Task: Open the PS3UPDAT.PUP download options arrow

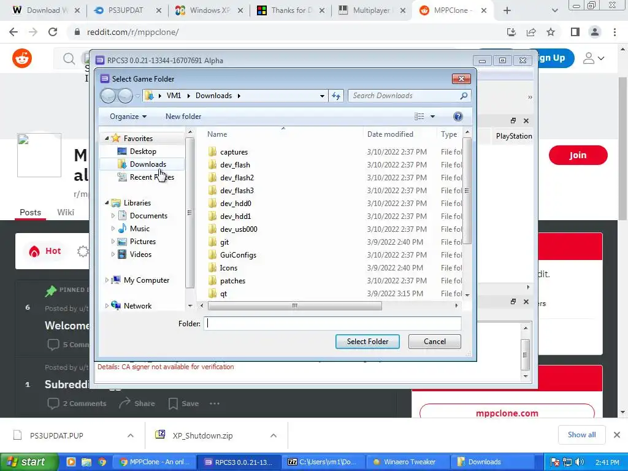Action: [131, 435]
